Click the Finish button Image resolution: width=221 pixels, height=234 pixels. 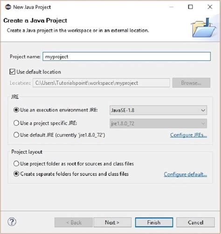pyautogui.click(x=154, y=222)
